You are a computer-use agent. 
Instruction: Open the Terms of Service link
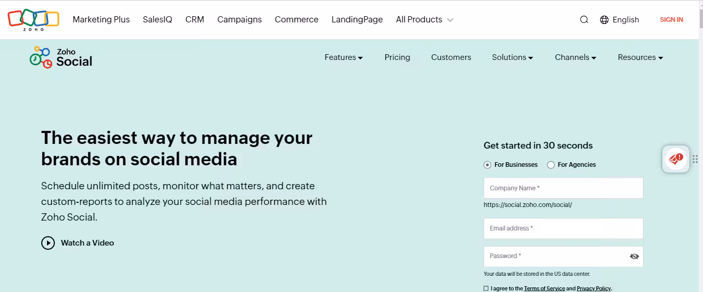point(545,288)
